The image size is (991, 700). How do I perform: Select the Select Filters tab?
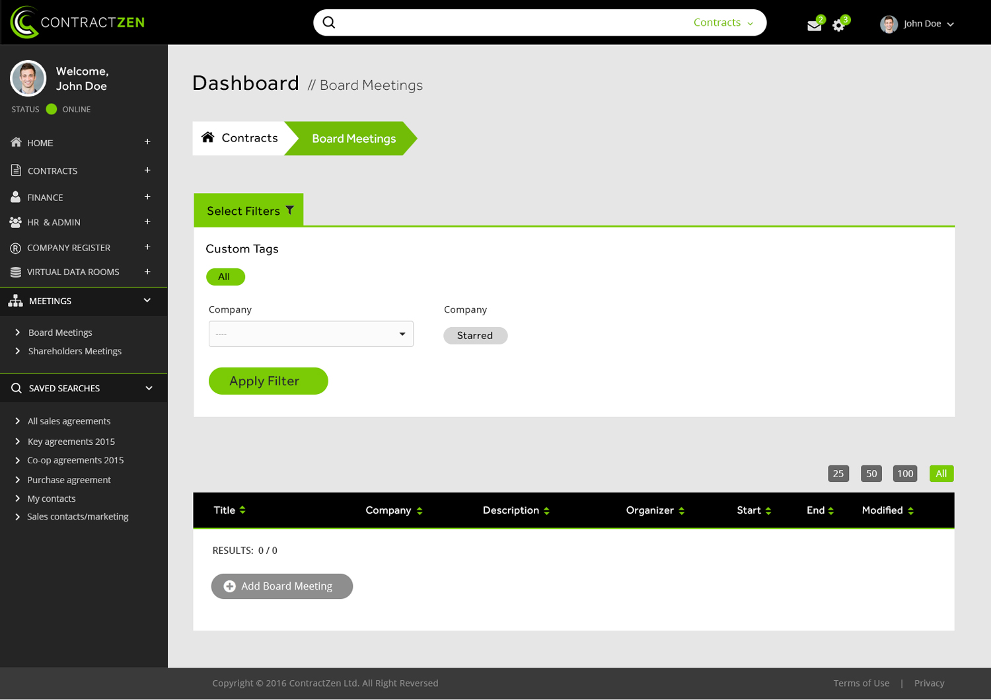coord(248,210)
